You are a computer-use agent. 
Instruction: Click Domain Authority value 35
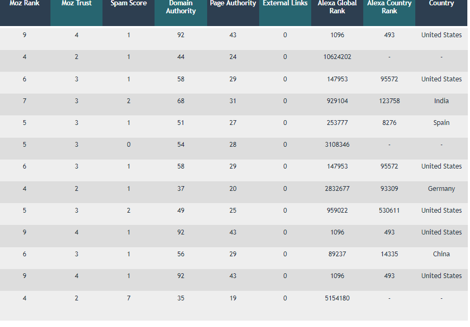pos(181,298)
